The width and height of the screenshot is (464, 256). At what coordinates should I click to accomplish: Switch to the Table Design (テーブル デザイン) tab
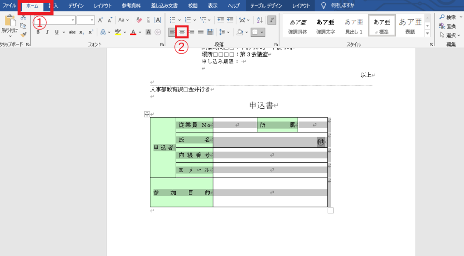266,5
